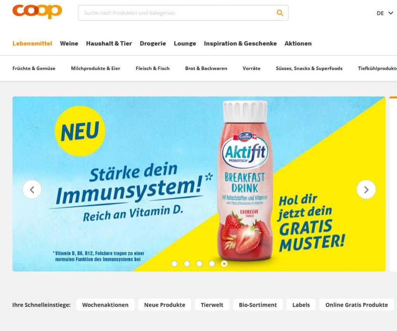Go to the Coop logo homepage
Viewport: 397px width, 331px height.
click(x=37, y=11)
